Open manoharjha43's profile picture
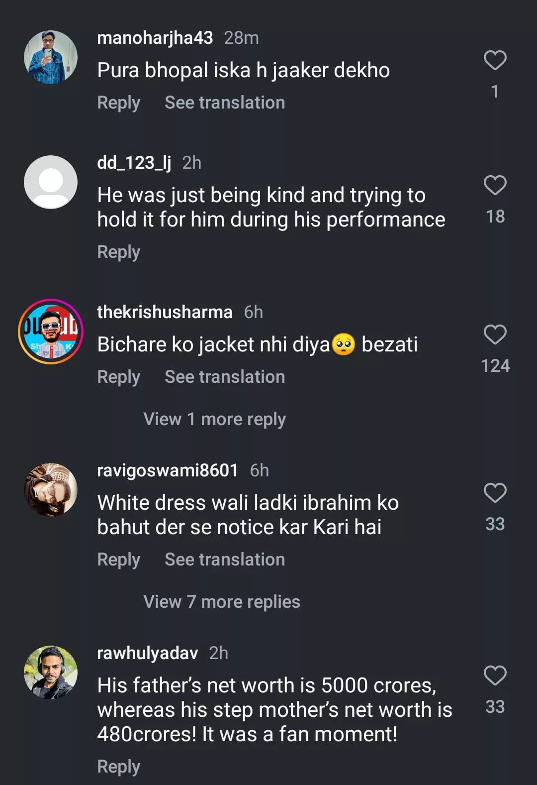The width and height of the screenshot is (537, 785). click(51, 57)
